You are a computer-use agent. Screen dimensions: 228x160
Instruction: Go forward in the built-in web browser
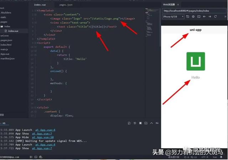pyautogui.click(x=210, y=17)
